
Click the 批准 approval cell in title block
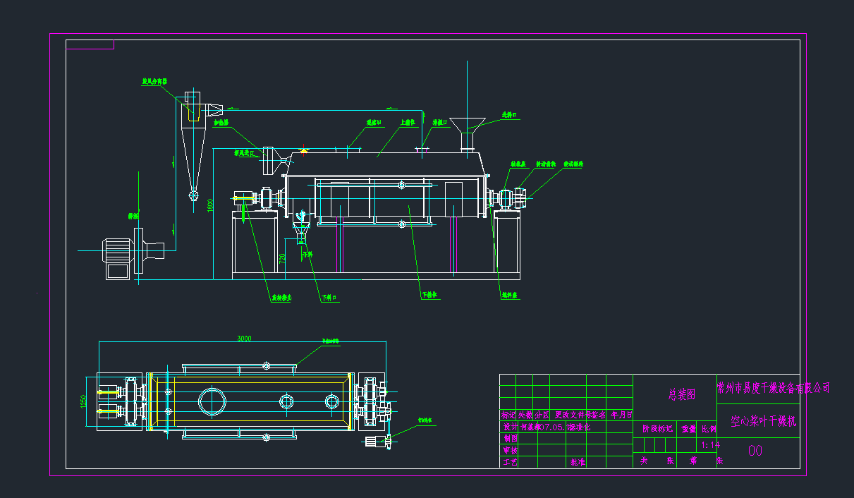(577, 463)
